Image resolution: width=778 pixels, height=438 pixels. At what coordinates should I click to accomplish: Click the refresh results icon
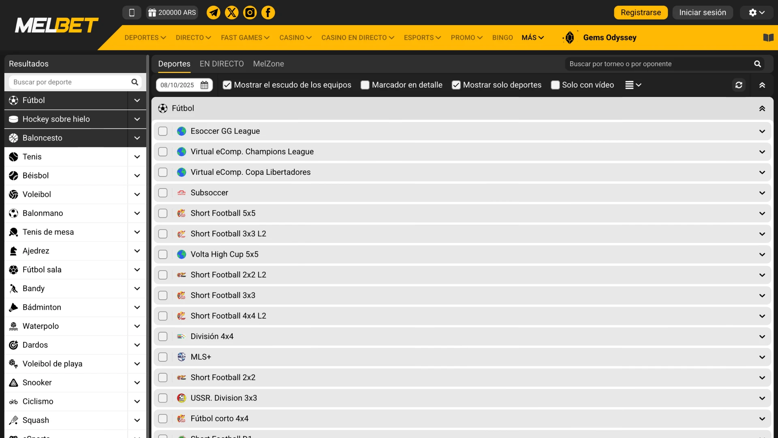739,85
